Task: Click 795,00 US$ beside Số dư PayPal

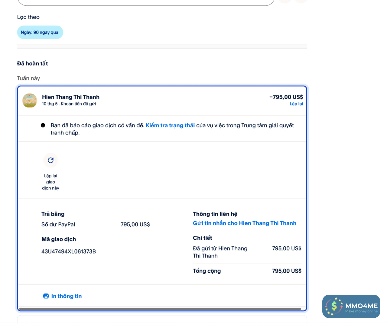Action: click(135, 224)
